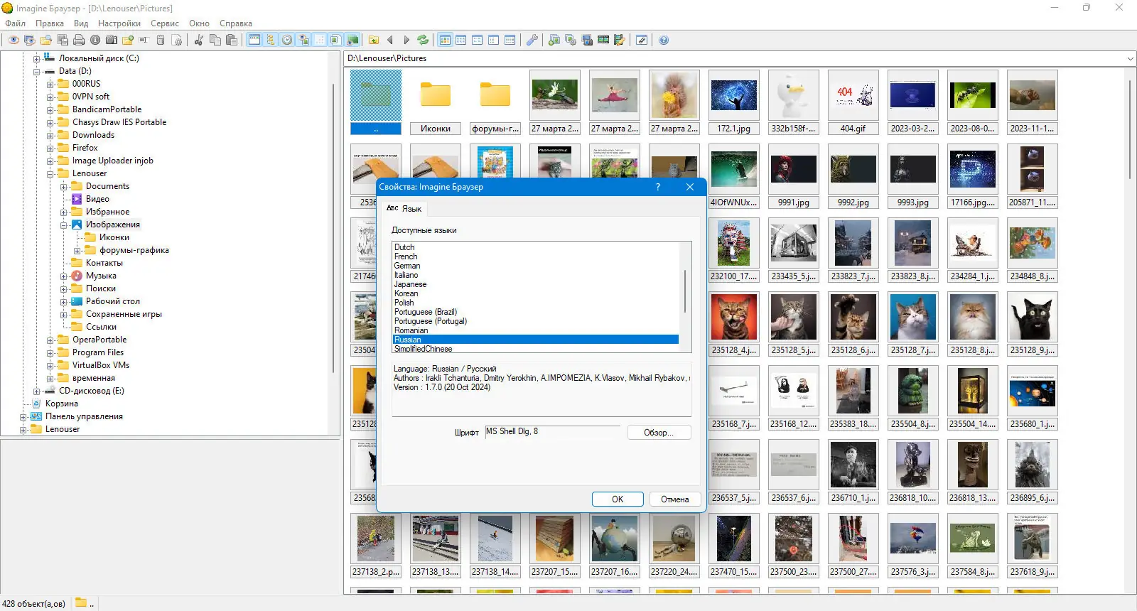This screenshot has height=611, width=1137.
Task: Confirm the dialog with the OK button
Action: pos(618,499)
